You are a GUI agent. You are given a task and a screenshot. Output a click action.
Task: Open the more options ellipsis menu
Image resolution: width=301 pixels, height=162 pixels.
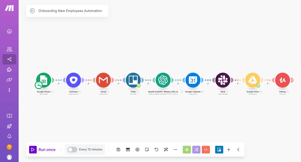[x=175, y=149]
